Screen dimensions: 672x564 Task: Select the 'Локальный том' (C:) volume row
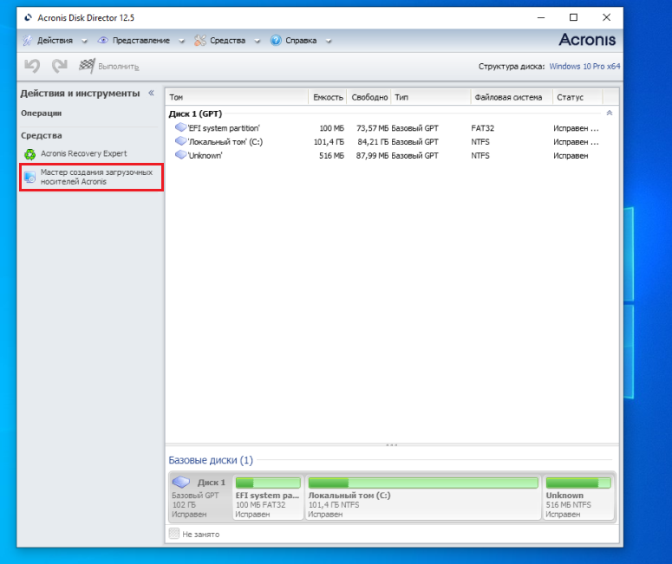391,142
